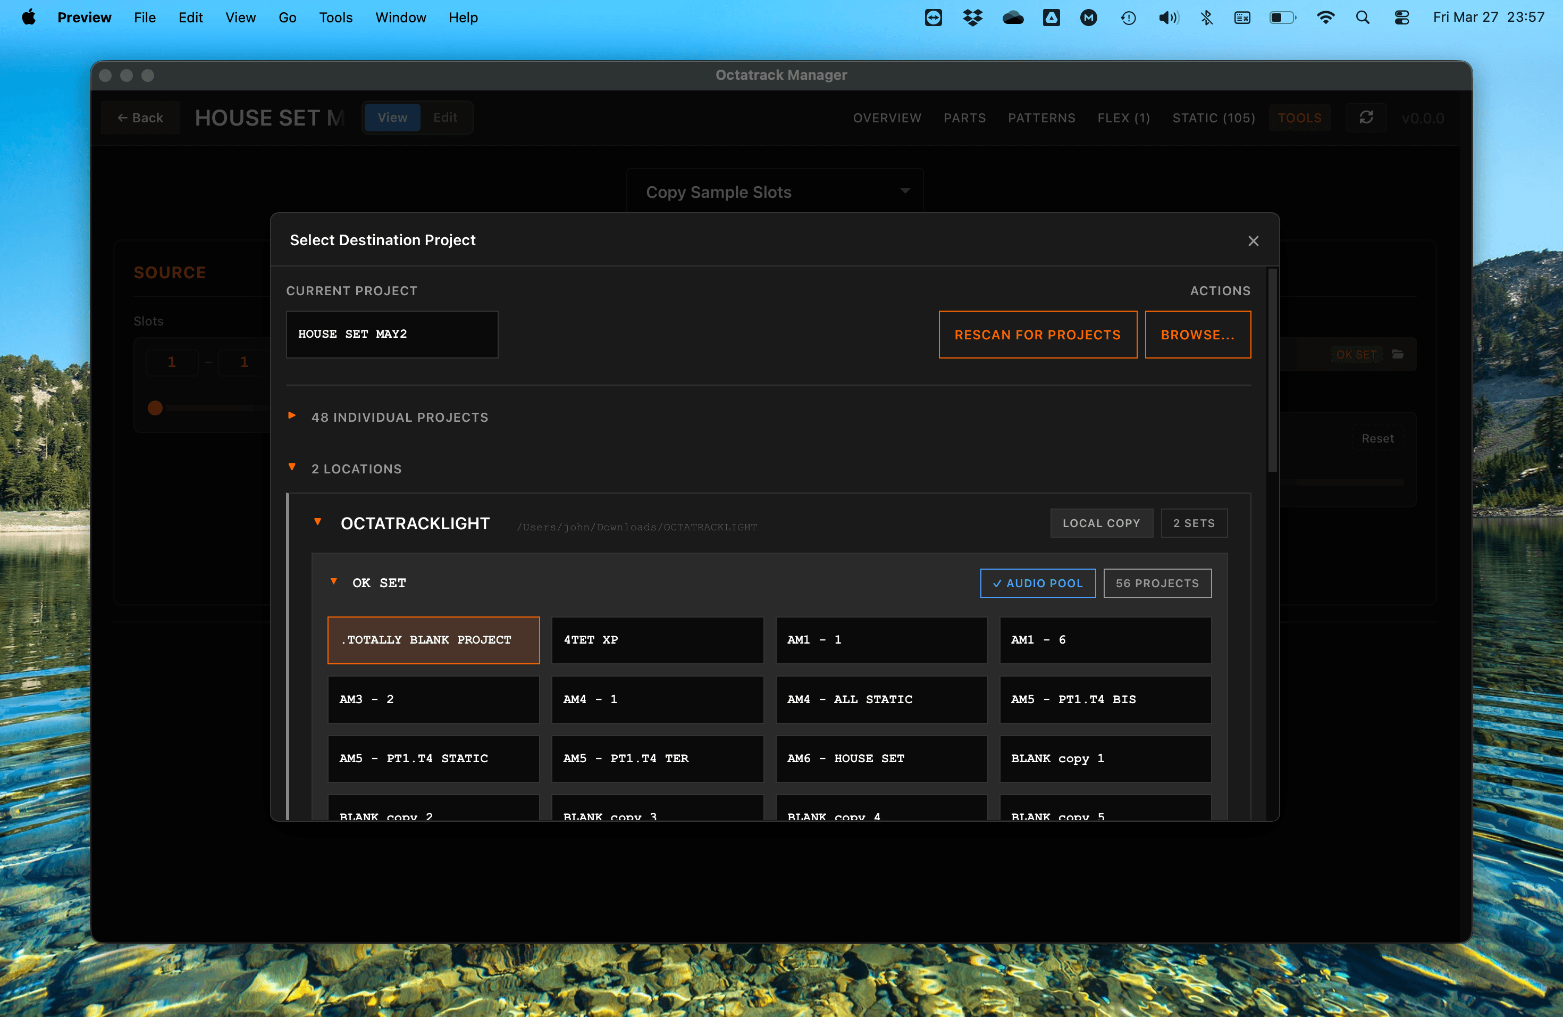Click the RESCAN FOR PROJECTS button
This screenshot has height=1017, width=1563.
[1038, 335]
